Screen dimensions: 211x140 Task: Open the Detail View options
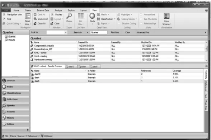point(28,19)
